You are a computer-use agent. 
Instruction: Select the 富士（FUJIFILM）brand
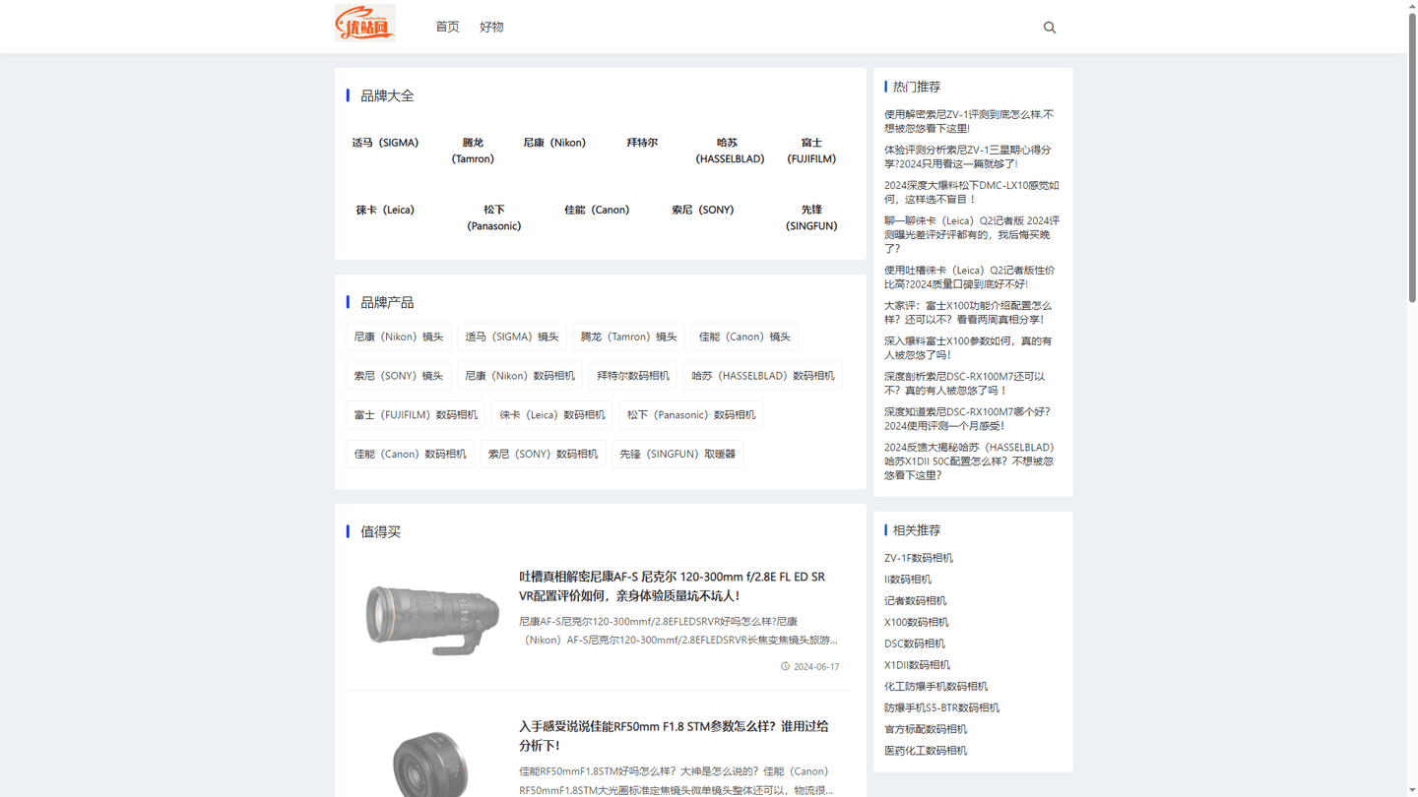coord(811,151)
